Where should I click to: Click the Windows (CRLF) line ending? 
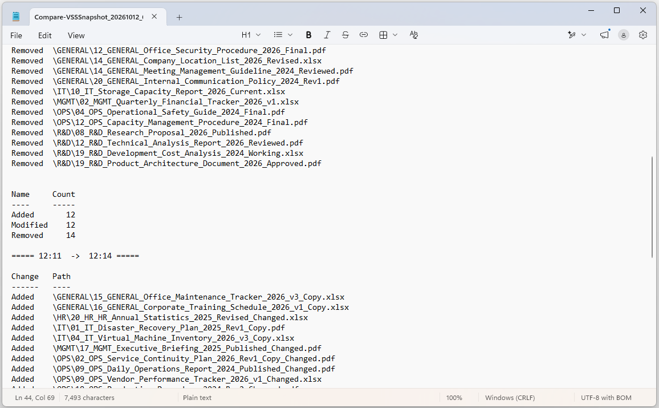click(510, 398)
